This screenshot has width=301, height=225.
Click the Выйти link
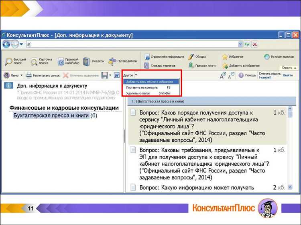point(288,75)
